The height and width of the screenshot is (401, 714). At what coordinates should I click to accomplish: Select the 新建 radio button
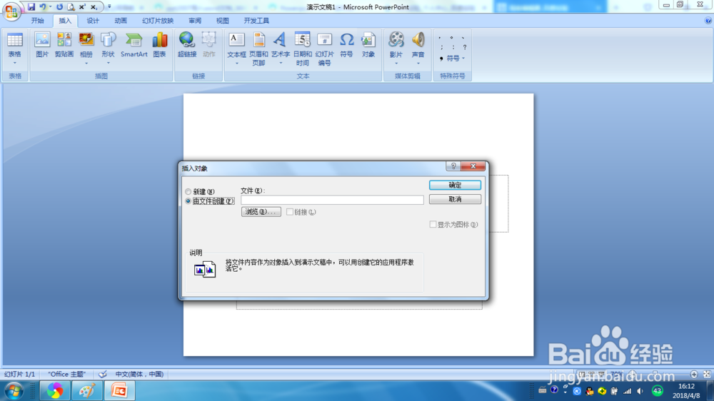188,192
